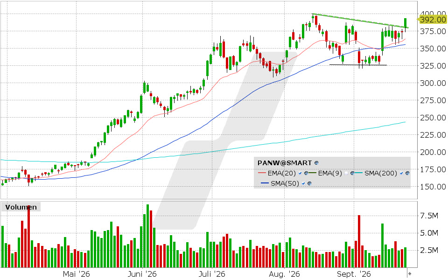This screenshot has height=280, width=448.
Task: Click the gray arrow below the volume chart
Action: tap(409, 274)
